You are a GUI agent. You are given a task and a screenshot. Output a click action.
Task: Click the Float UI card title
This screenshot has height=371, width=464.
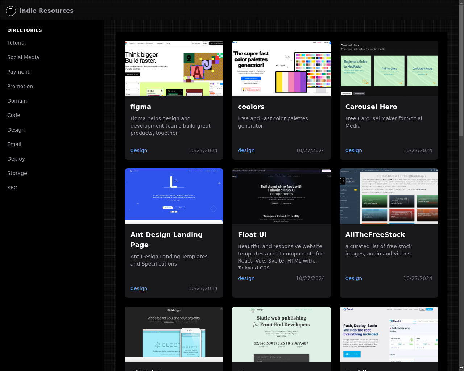252,235
